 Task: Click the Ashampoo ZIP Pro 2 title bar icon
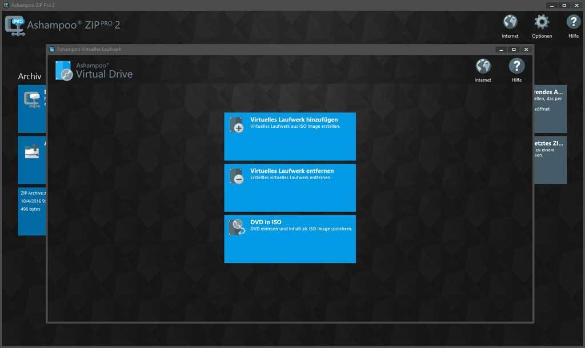tap(6, 5)
